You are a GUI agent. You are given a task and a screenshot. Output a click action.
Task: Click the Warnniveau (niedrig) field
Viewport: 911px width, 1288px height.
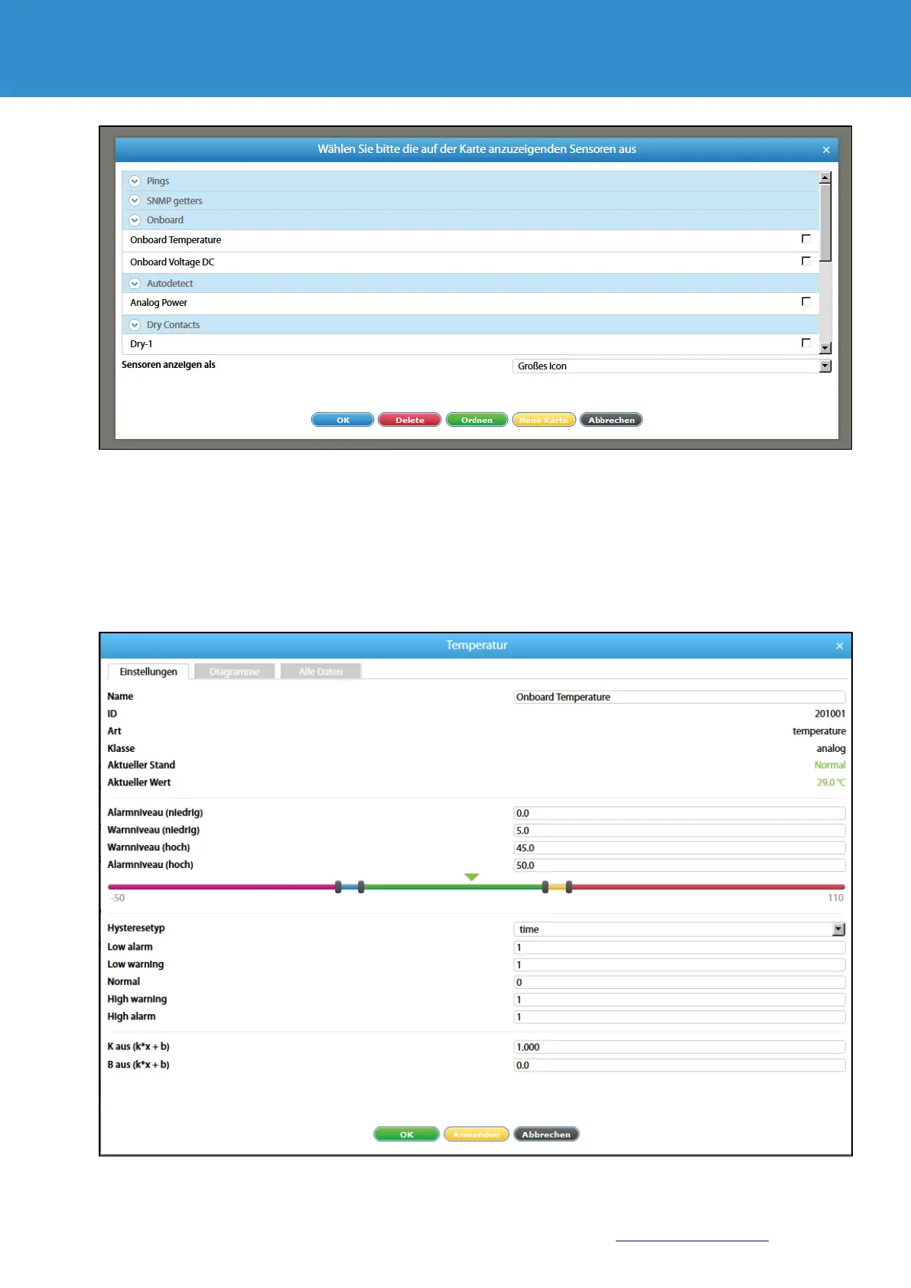point(679,831)
